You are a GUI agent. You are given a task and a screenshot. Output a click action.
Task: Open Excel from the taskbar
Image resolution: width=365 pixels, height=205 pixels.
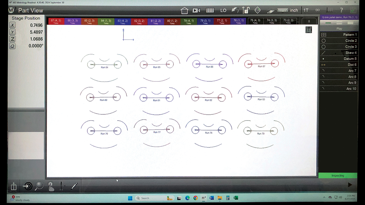tap(236, 198)
